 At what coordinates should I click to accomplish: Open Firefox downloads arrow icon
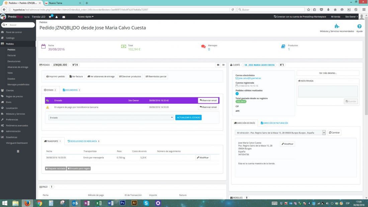click(328, 10)
